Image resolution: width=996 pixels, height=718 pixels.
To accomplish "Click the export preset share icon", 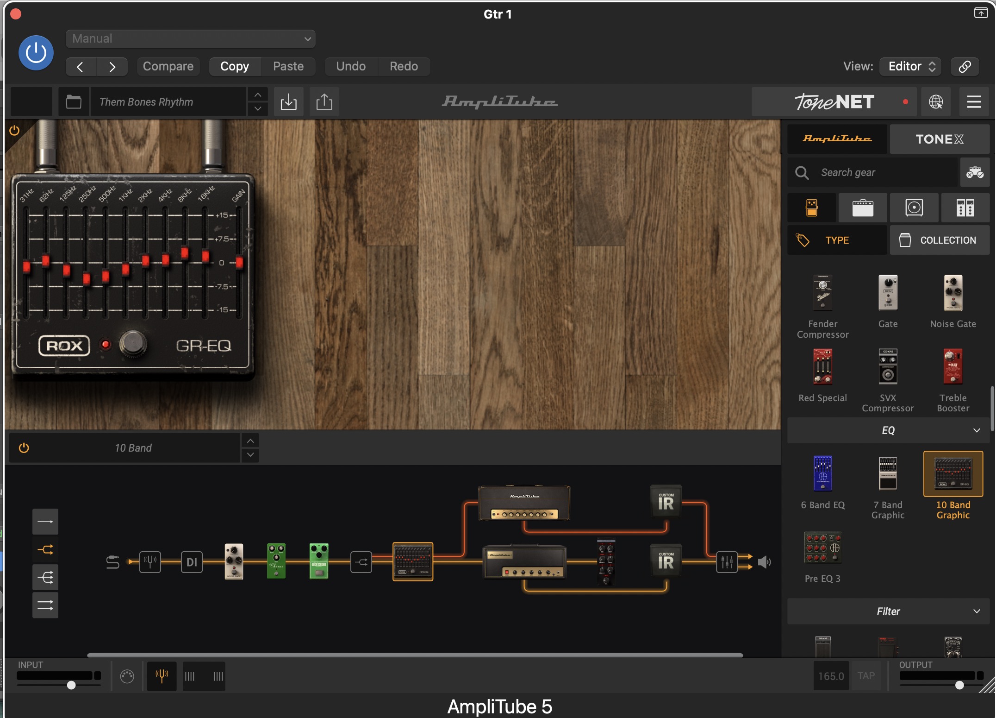I will pos(324,101).
